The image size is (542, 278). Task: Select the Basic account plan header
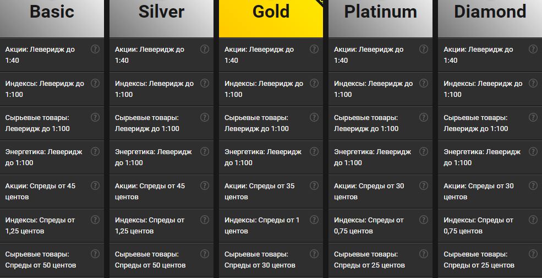pyautogui.click(x=52, y=12)
